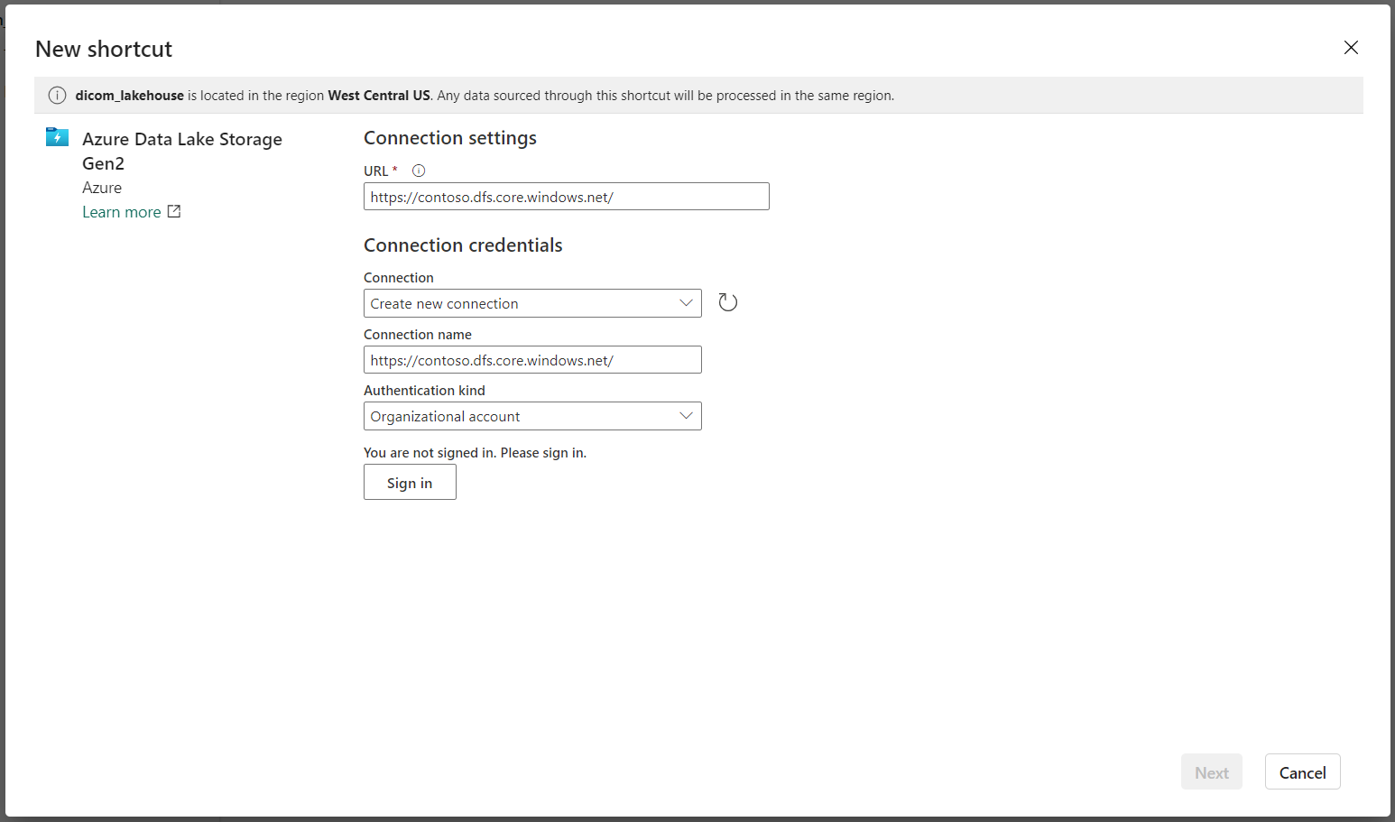Image resolution: width=1395 pixels, height=822 pixels.
Task: Click the info icon in region banner
Action: [x=57, y=96]
